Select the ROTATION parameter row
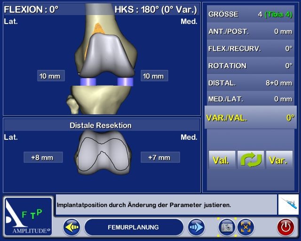This screenshot has height=241, width=301. [251, 65]
